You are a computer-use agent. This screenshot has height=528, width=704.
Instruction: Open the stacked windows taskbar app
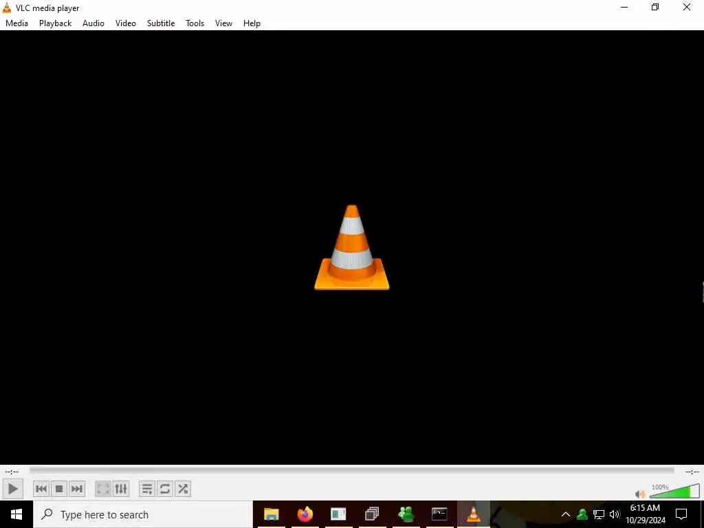pos(372,514)
